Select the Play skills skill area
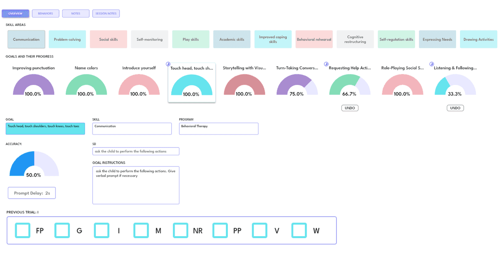 coord(190,39)
